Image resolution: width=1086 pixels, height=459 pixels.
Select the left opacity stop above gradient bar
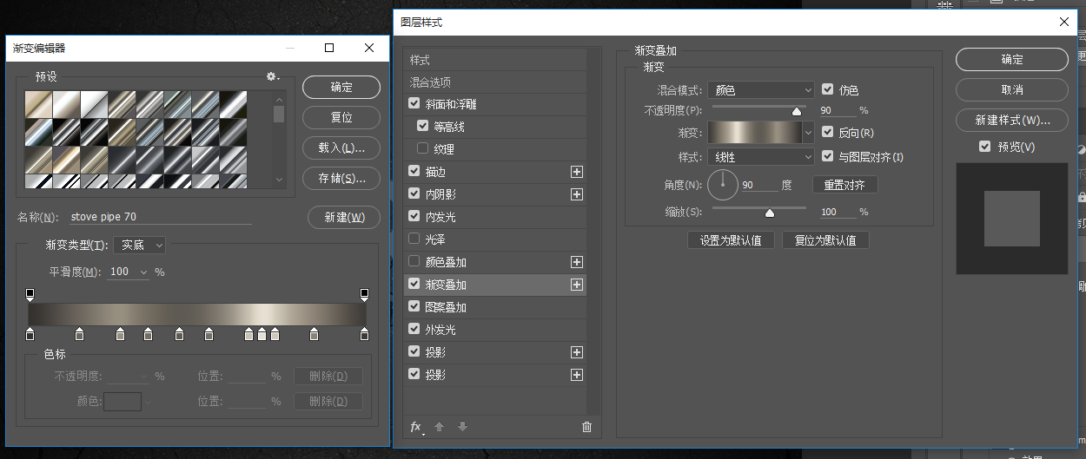[x=30, y=295]
